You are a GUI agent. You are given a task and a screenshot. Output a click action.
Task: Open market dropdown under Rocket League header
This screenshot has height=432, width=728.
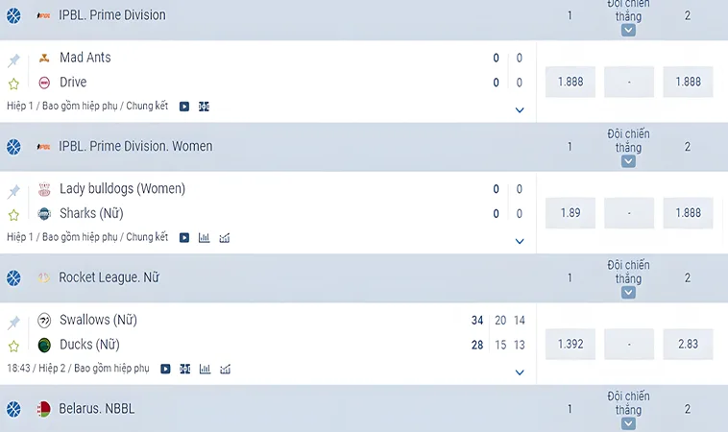(x=628, y=293)
